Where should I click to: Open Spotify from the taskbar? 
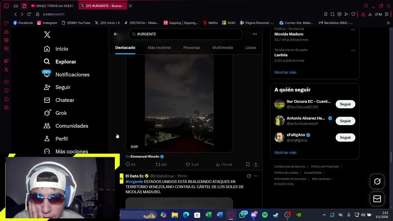tap(265, 215)
